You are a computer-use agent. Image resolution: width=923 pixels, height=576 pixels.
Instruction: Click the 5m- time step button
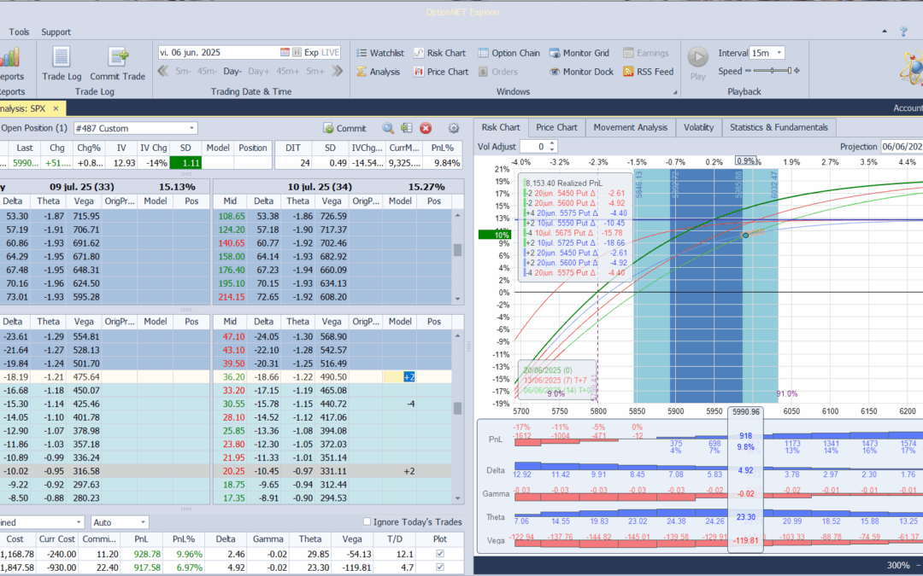pyautogui.click(x=183, y=71)
